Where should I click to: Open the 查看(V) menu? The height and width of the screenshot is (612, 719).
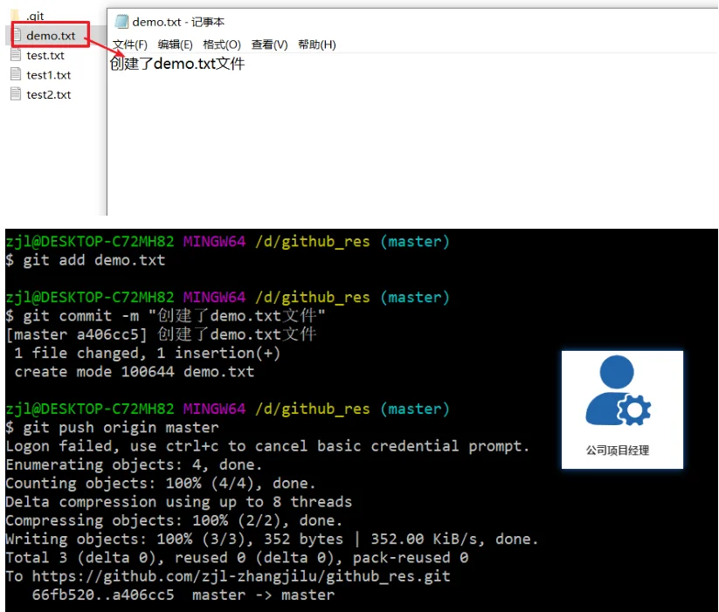269,45
